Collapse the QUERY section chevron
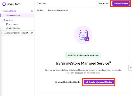 coord(2,20)
